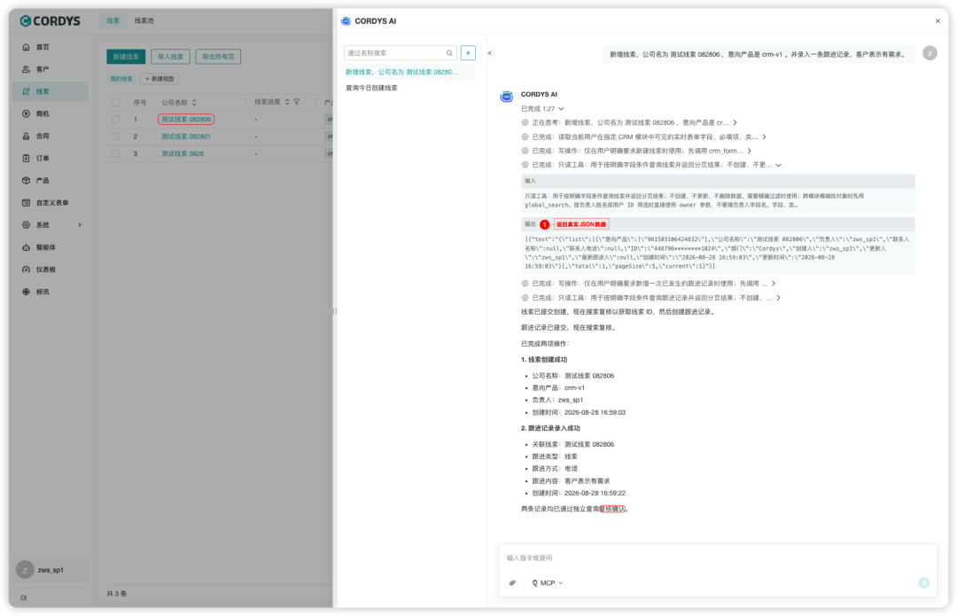Close the CORDYS AI panel
This screenshot has width=957, height=616.
pos(938,20)
